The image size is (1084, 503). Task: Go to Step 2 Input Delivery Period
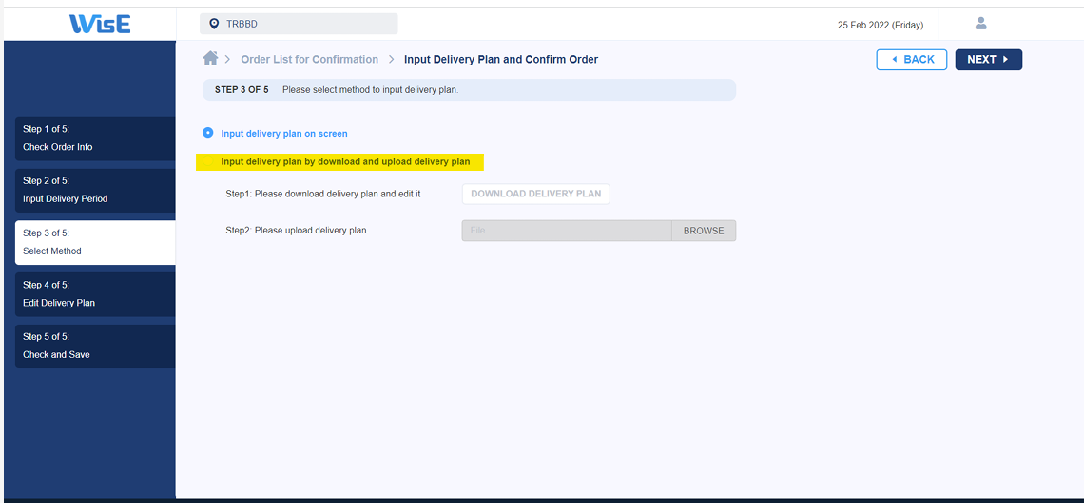click(95, 191)
